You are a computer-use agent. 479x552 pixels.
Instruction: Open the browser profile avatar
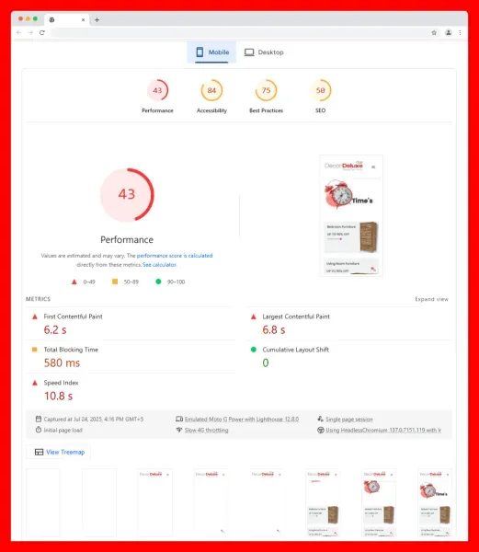tap(449, 32)
